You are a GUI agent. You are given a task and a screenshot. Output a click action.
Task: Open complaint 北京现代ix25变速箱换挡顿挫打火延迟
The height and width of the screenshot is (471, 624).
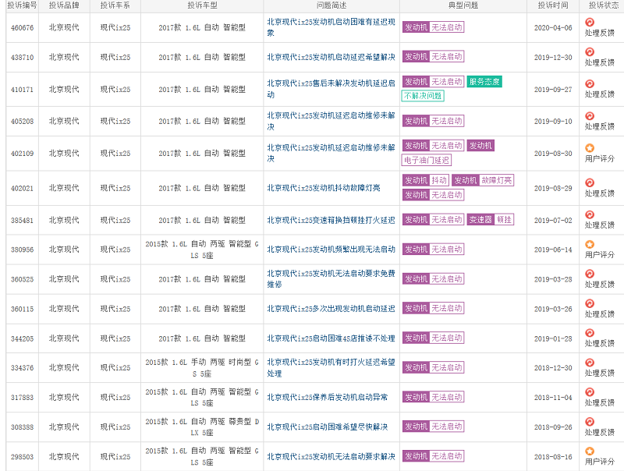tap(331, 220)
